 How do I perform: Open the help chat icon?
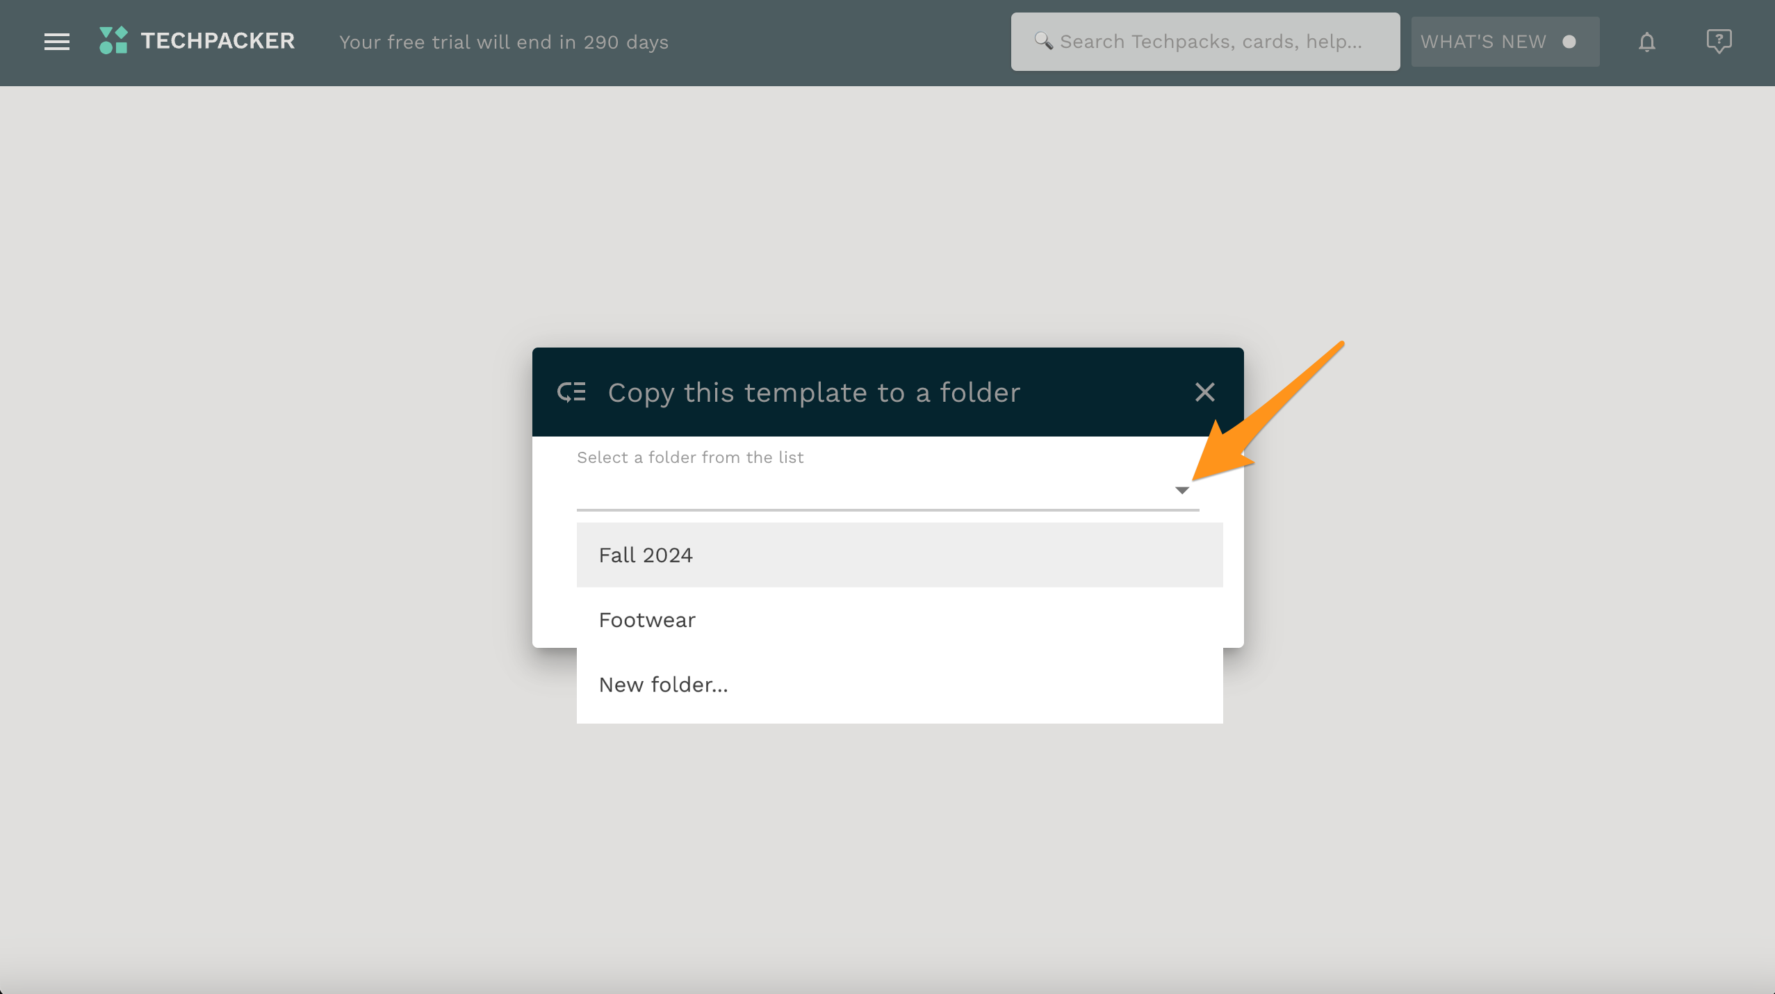tap(1719, 41)
